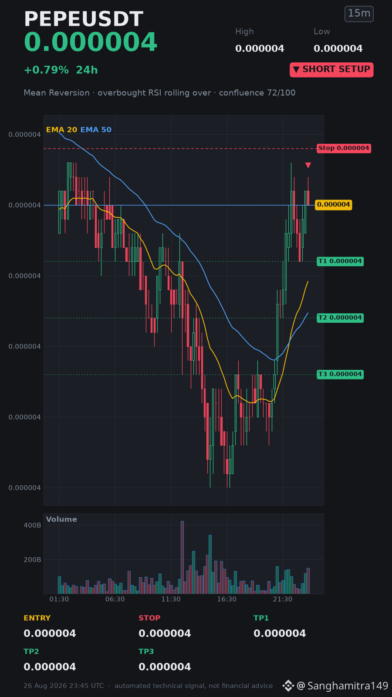The height and width of the screenshot is (697, 392).
Task: Click the 400B volume axis label
Action: [32, 525]
